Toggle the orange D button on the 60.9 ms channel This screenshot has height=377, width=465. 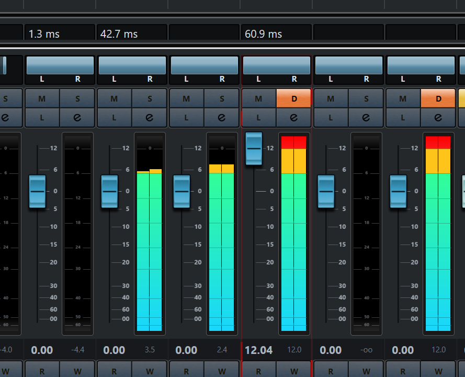click(x=293, y=98)
